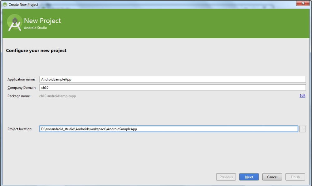The width and height of the screenshot is (312, 186).
Task: Click the 'Android Studio' subtitle text
Action: [36, 28]
